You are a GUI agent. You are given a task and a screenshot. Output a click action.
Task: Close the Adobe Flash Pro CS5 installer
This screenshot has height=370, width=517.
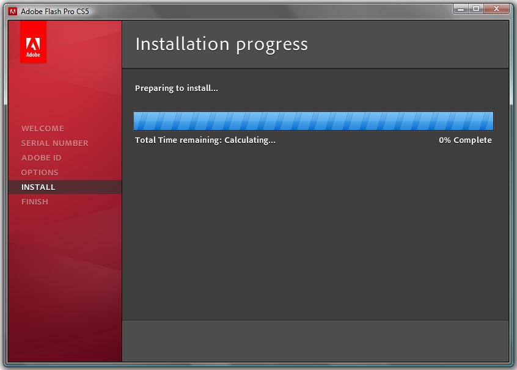coord(496,9)
